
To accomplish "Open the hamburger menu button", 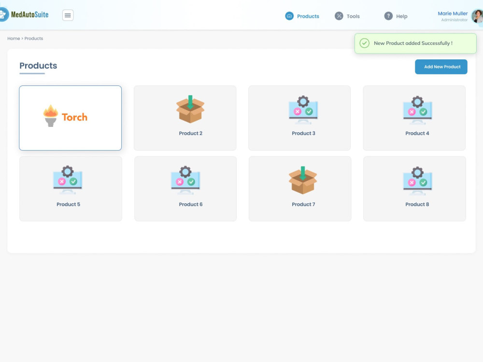I will [x=68, y=15].
